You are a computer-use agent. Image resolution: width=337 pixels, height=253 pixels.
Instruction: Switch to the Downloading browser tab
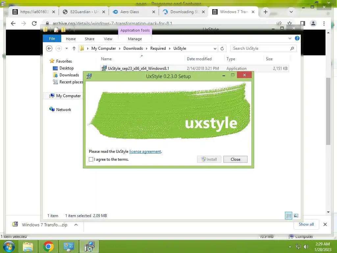[x=184, y=12]
